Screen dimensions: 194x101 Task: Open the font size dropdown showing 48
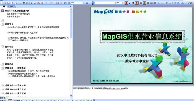click(x=122, y=3)
